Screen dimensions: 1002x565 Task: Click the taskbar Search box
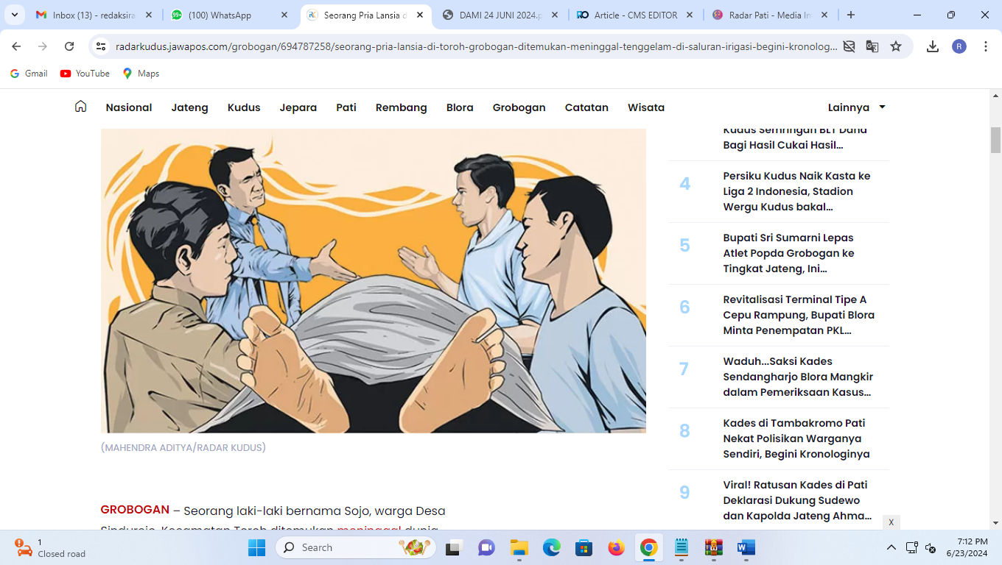(355, 547)
